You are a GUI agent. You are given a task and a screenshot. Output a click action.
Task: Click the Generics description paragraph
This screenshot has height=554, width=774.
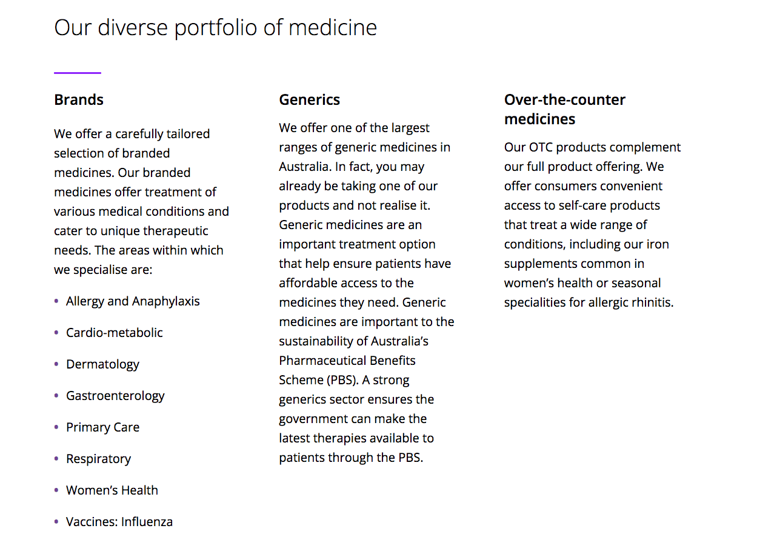366,292
